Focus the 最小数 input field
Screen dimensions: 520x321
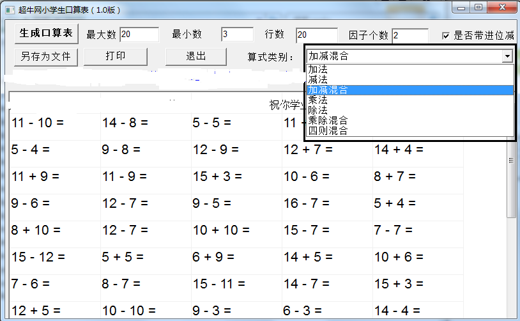tap(237, 34)
